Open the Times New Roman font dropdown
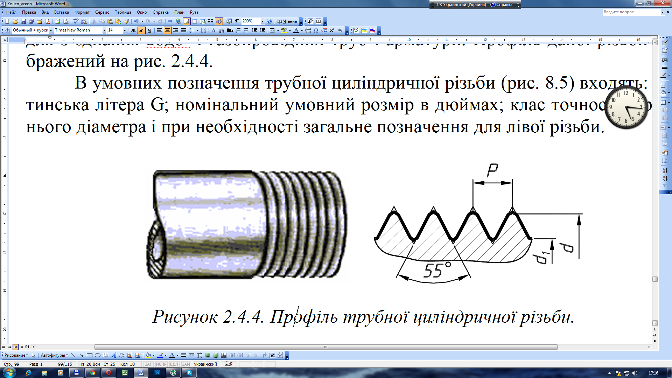The width and height of the screenshot is (672, 378). click(x=104, y=30)
